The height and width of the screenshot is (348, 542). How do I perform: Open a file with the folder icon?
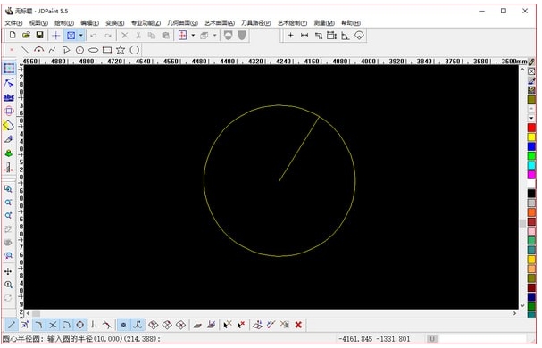26,35
